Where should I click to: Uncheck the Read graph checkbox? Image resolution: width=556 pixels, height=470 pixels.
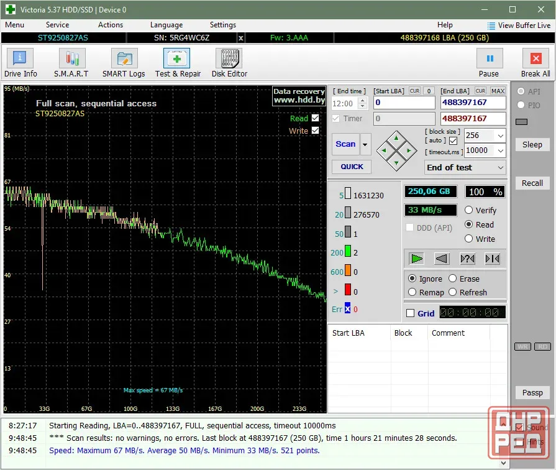click(x=315, y=118)
